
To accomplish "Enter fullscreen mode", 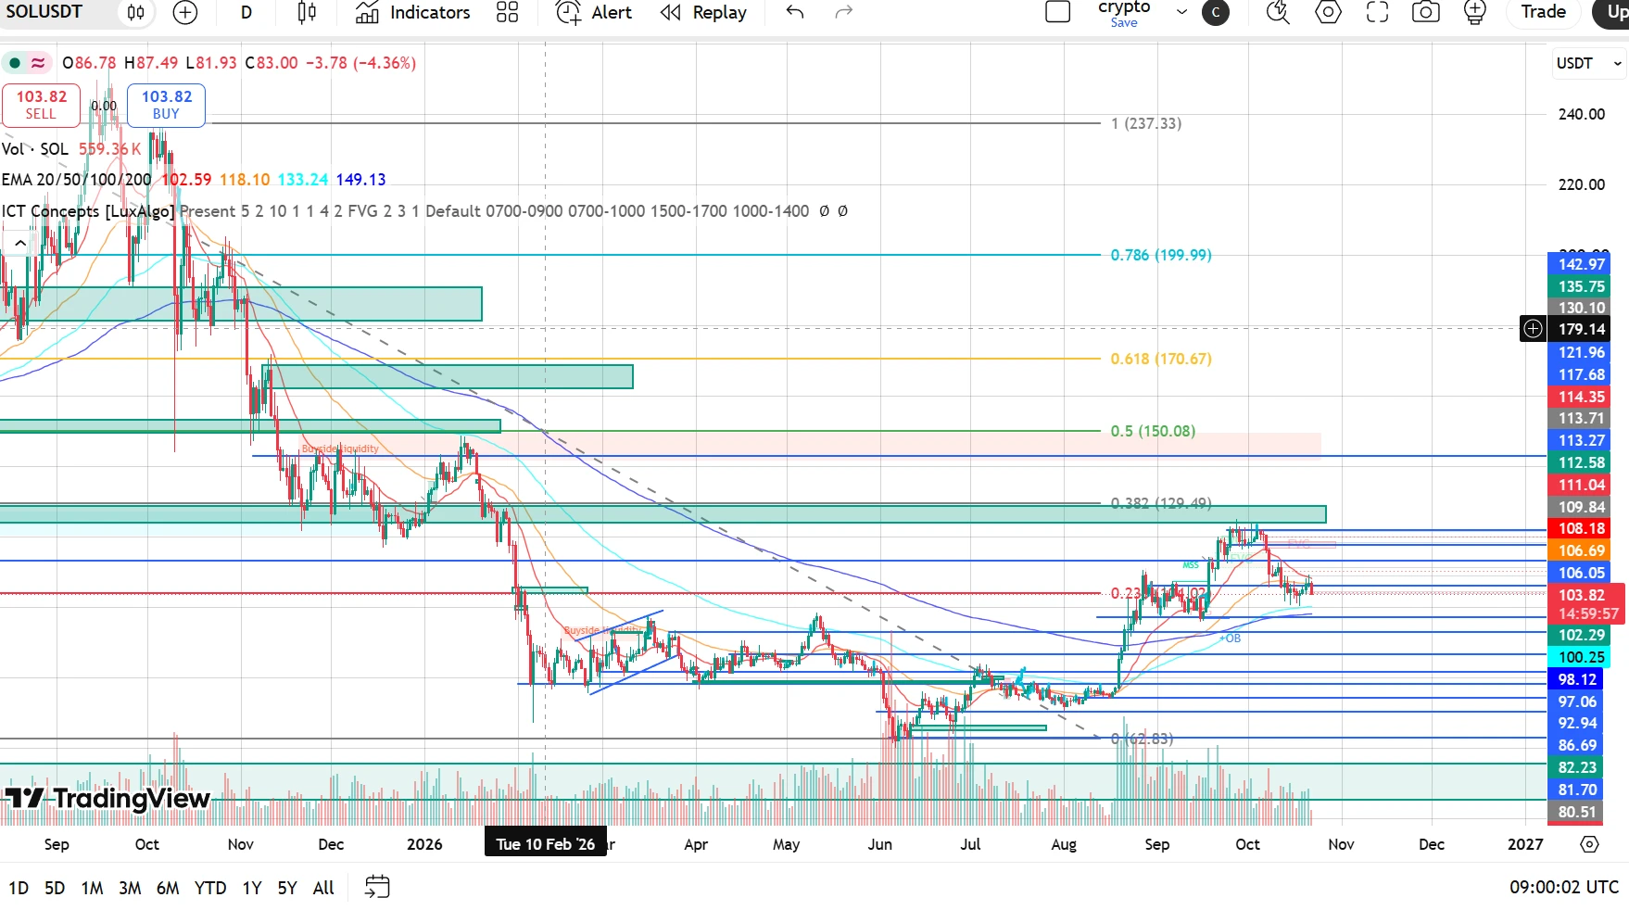I will 1378,12.
